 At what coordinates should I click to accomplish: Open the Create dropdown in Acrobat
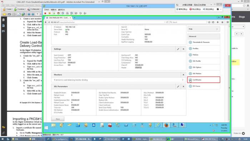tap(8, 9)
